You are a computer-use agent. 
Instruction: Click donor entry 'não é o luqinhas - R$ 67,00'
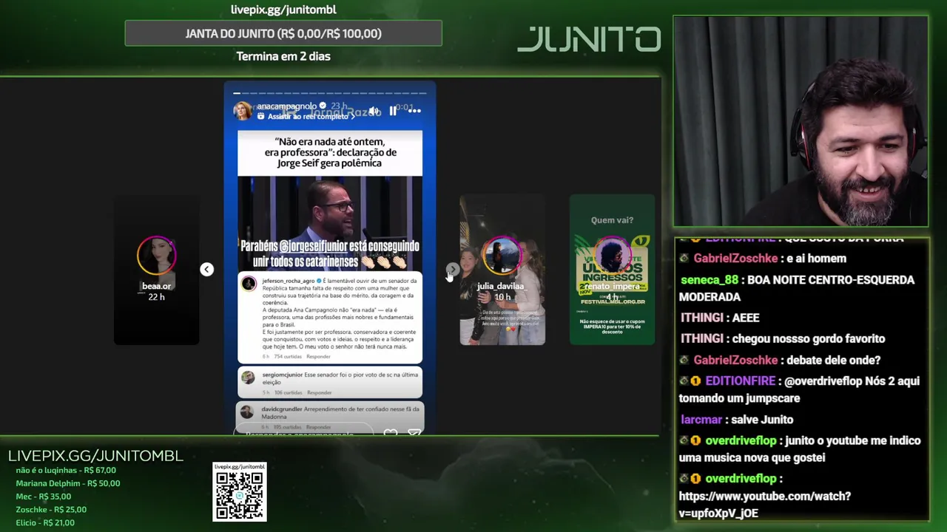pos(66,470)
